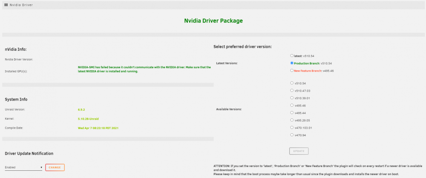
Task: Choose driver version v495.44
Action: click(292, 112)
